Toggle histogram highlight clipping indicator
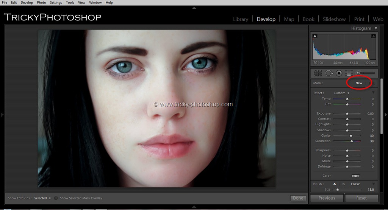Image resolution: width=388 pixels, height=210 pixels. pyautogui.click(x=374, y=36)
